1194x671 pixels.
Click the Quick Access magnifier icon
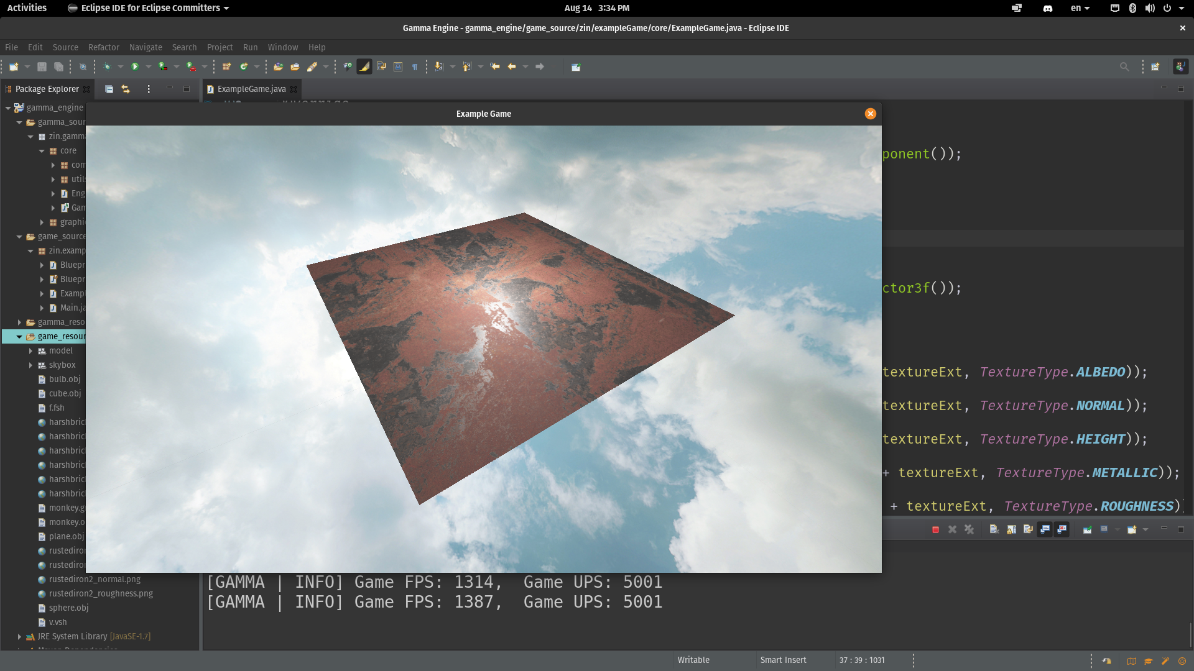(1124, 67)
